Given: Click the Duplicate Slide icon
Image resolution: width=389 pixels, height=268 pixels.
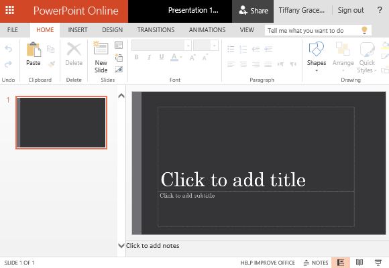Looking at the screenshot, I should (x=119, y=58).
